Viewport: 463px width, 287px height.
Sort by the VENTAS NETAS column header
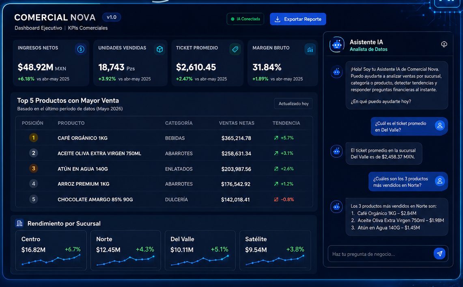click(x=237, y=123)
